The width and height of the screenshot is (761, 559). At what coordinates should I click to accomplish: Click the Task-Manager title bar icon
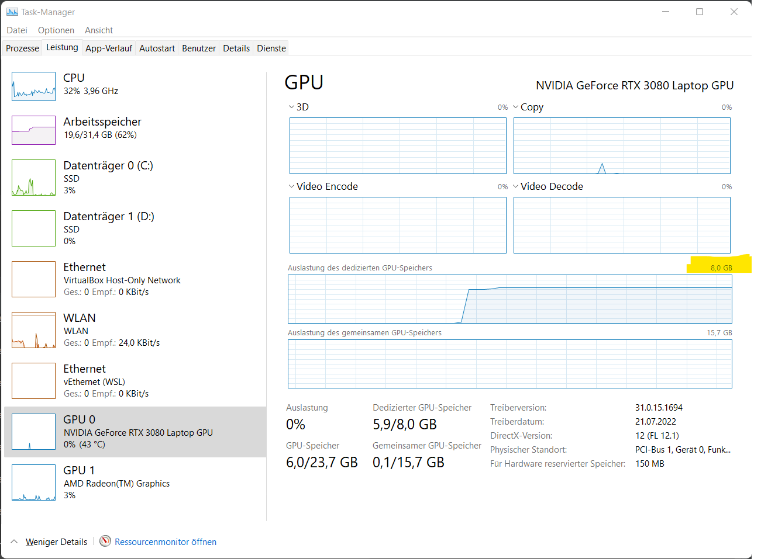coord(12,12)
